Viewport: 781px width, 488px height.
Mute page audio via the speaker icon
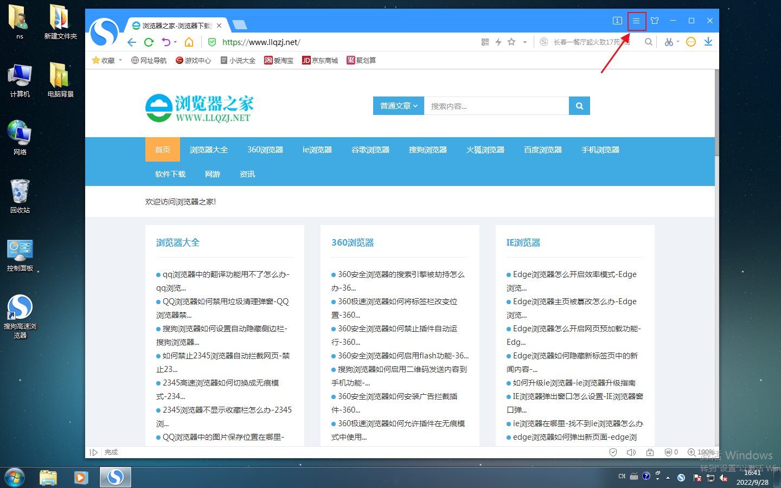631,452
